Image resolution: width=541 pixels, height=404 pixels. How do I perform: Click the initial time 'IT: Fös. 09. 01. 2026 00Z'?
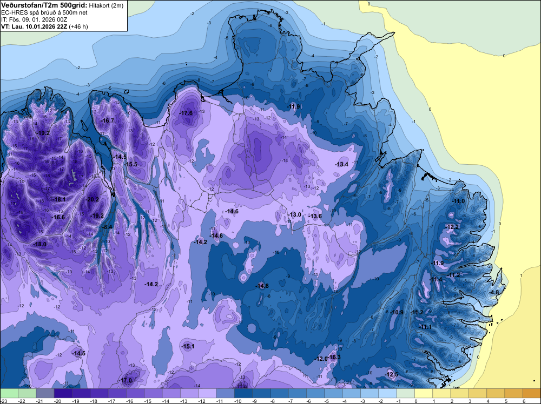click(34, 19)
